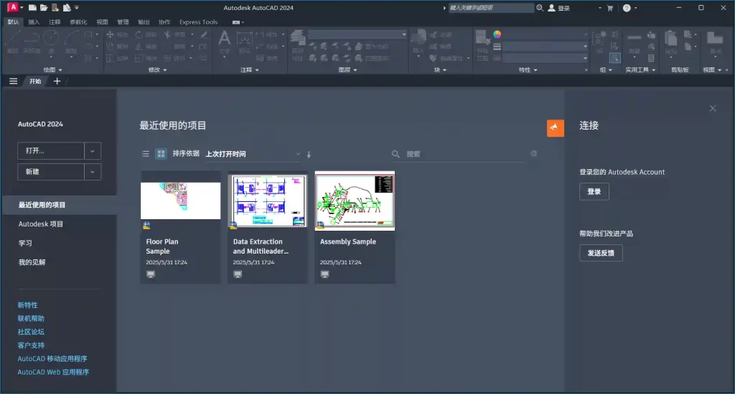
Task: Click the orange announcements megaphone icon
Action: (555, 127)
